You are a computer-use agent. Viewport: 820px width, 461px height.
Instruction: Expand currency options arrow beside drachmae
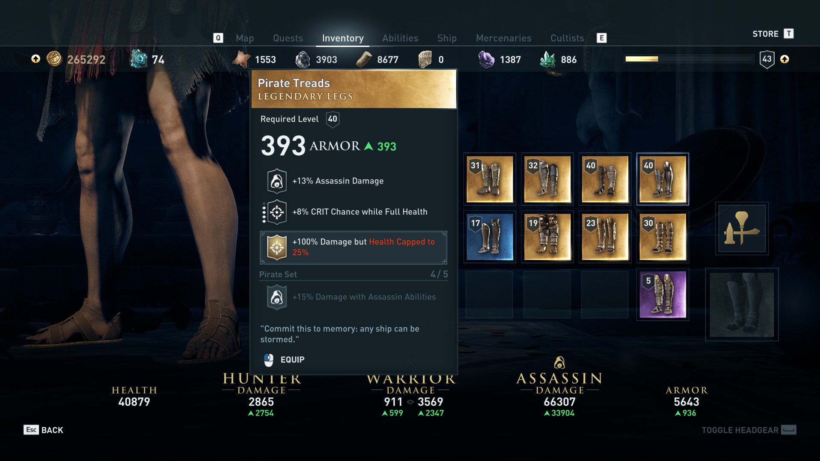click(36, 59)
